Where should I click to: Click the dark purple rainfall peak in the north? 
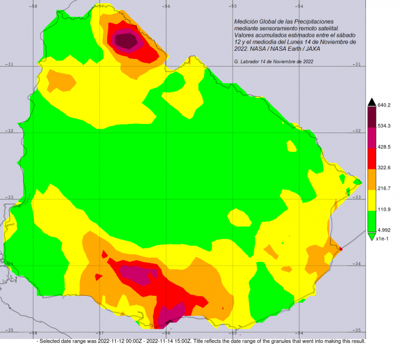[126, 40]
